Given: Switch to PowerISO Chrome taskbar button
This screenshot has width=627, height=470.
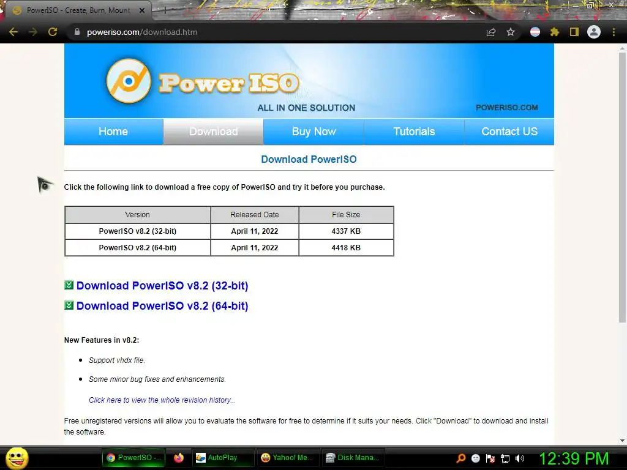Looking at the screenshot, I should pos(134,458).
